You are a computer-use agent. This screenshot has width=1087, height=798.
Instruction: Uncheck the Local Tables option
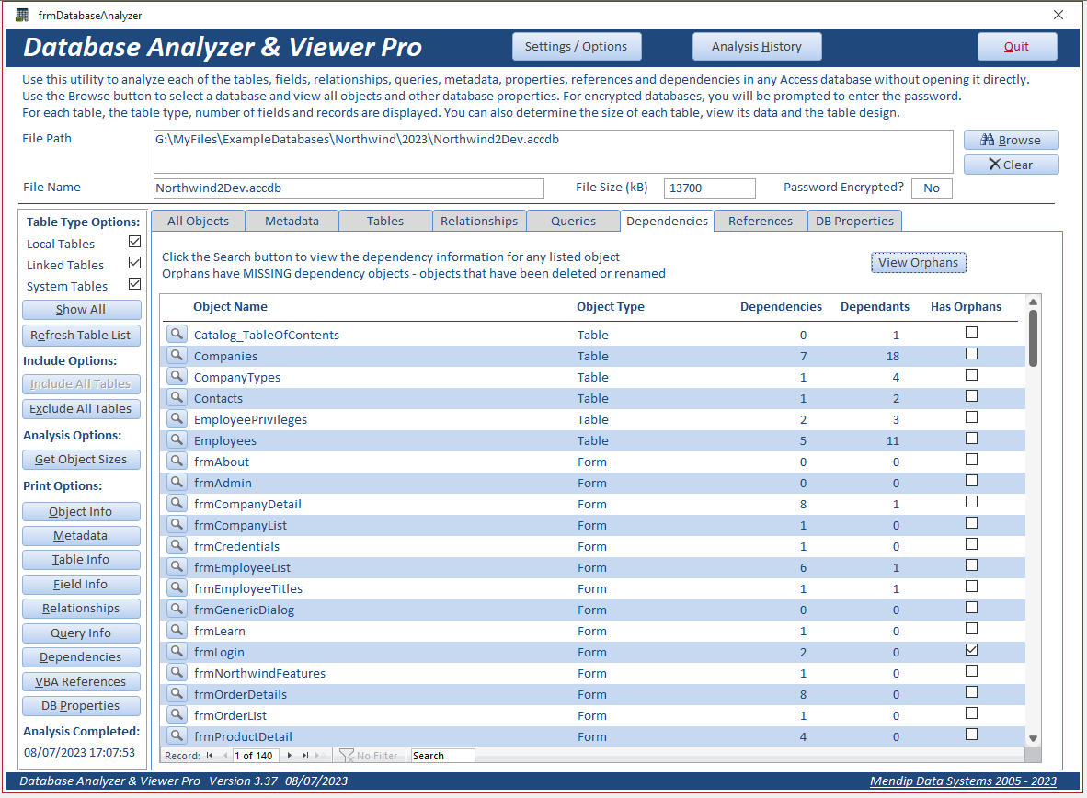click(x=134, y=241)
